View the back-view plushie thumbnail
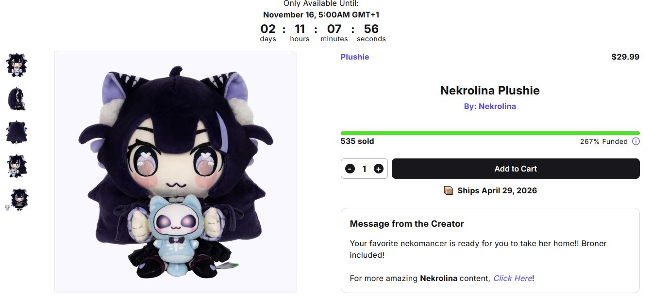The image size is (652, 296). point(17,132)
